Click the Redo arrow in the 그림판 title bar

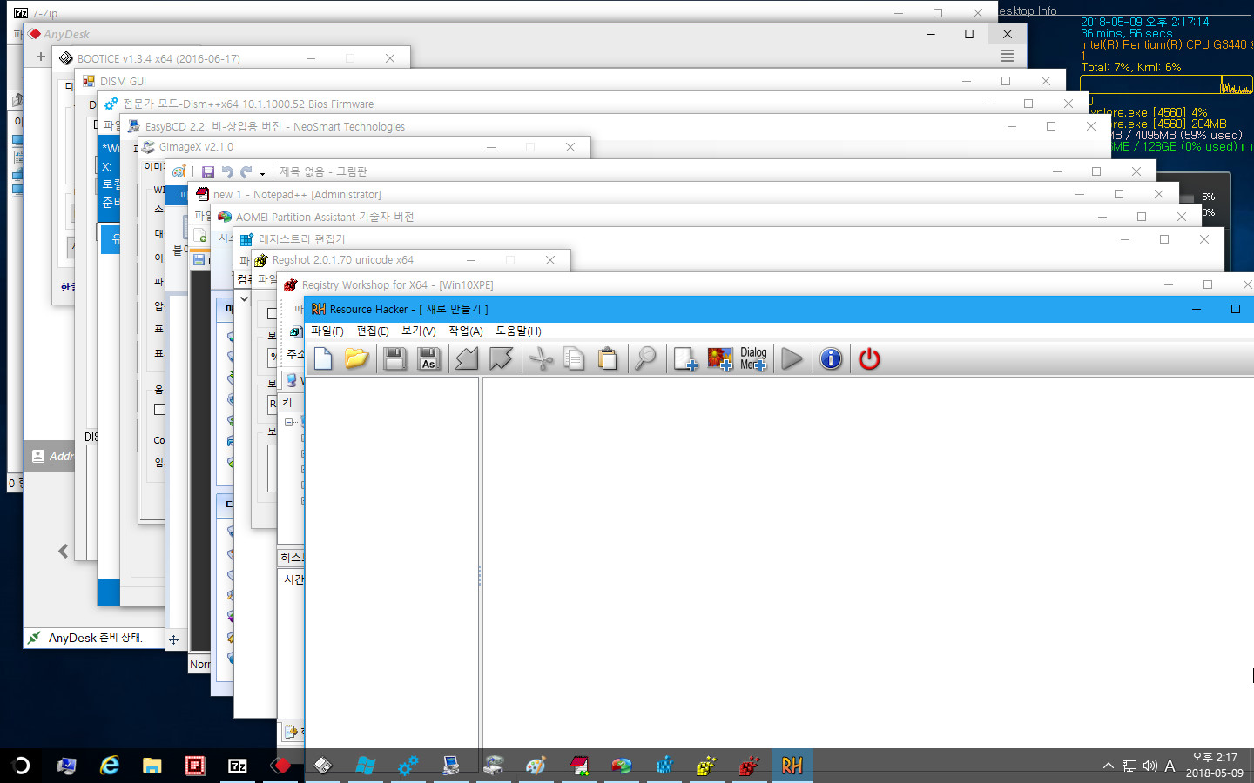(x=246, y=172)
